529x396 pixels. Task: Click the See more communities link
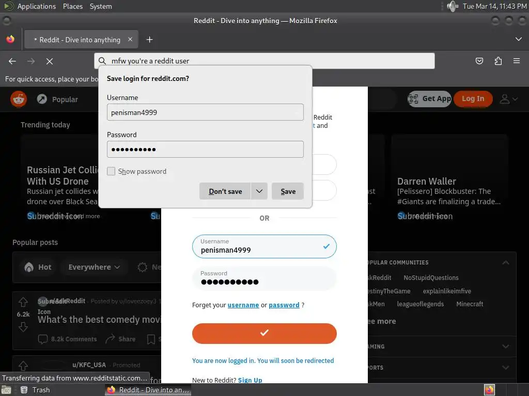pos(382,321)
